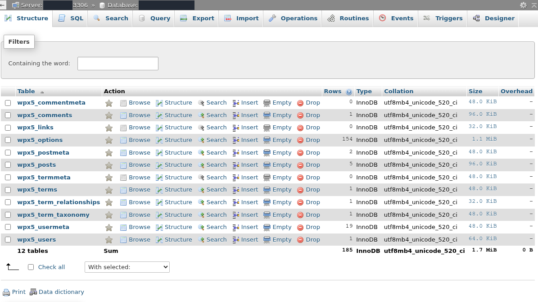Click the Search icon for wpx5_options row
This screenshot has width=538, height=302.
(201, 141)
